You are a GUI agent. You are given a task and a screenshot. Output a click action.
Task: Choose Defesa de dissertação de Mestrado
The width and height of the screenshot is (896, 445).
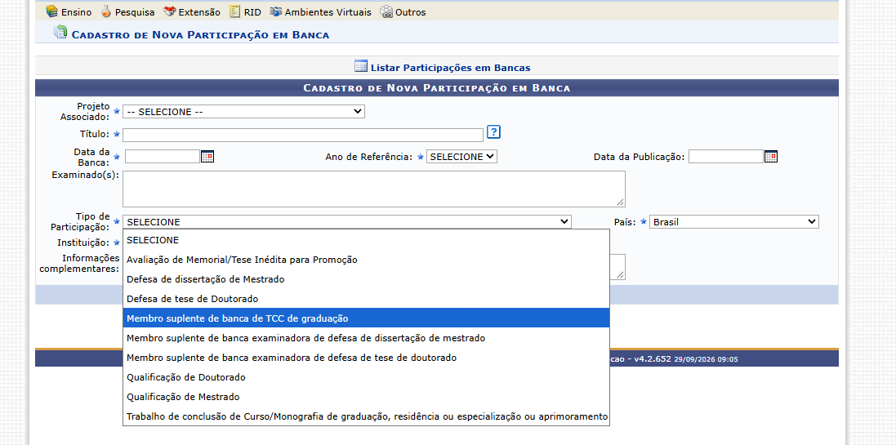tap(366, 279)
